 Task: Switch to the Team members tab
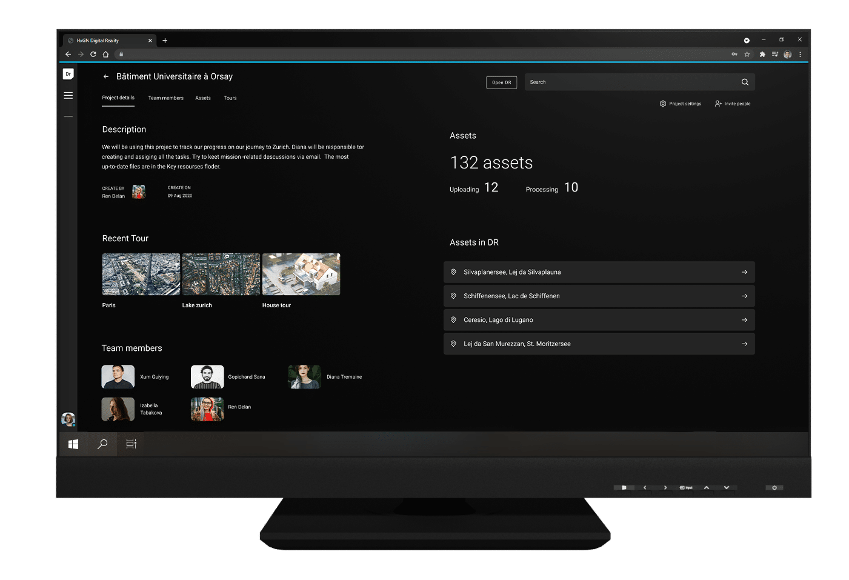165,98
